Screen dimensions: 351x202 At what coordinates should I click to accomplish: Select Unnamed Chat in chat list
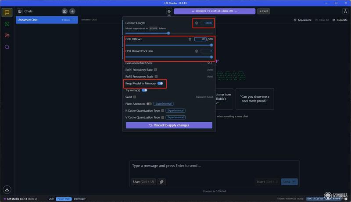[x=47, y=20]
